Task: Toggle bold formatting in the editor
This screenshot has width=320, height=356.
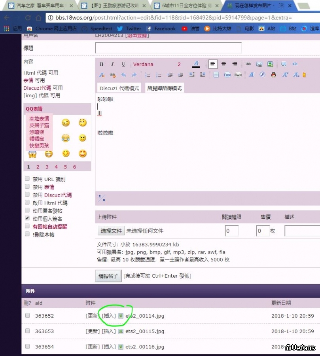Action: click(x=102, y=64)
